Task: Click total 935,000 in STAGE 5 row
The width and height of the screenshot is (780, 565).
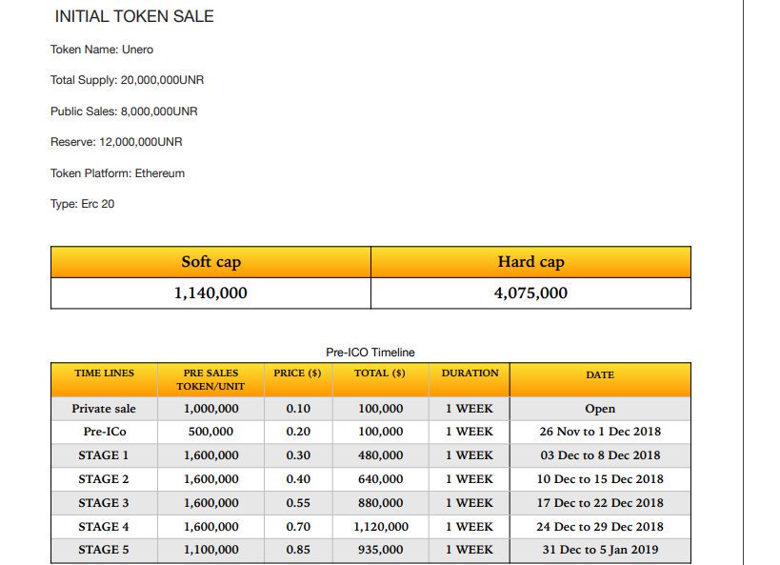Action: (x=381, y=550)
